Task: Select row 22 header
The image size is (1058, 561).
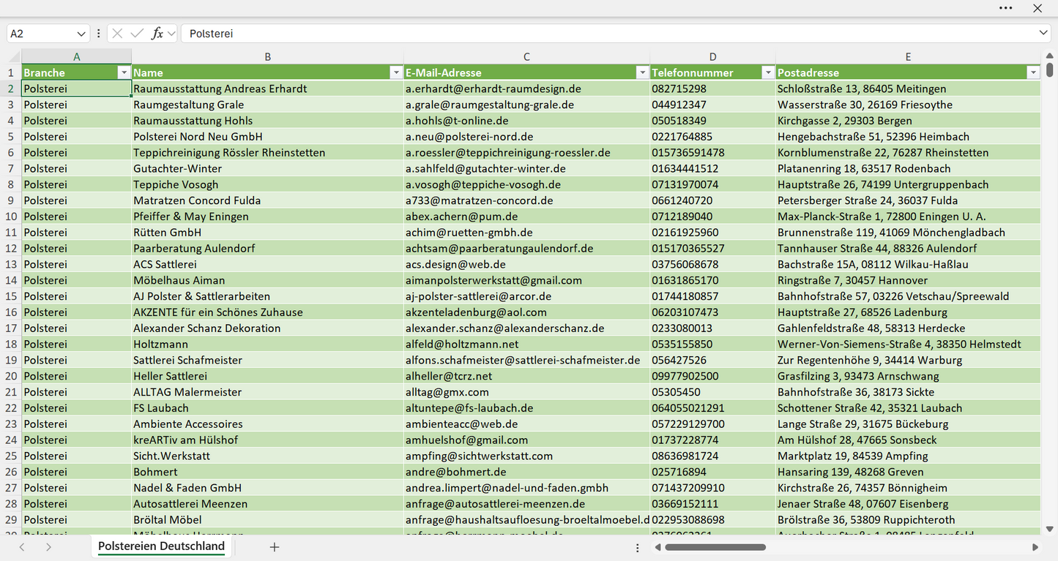Action: tap(11, 408)
